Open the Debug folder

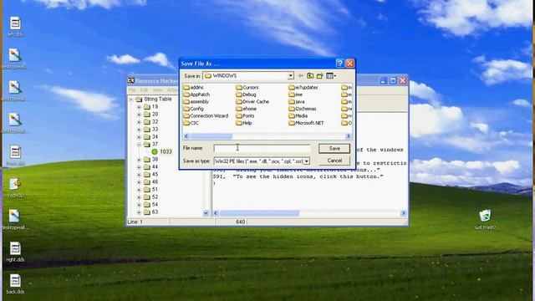(x=246, y=94)
